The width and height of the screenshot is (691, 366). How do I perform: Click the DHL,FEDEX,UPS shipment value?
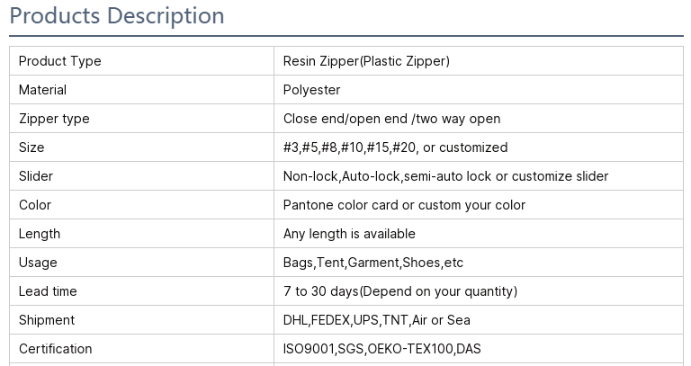point(376,320)
